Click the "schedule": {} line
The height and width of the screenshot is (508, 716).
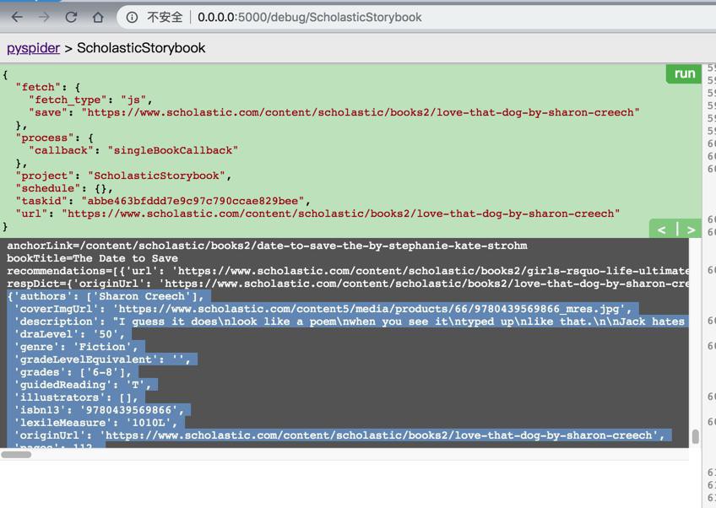64,188
